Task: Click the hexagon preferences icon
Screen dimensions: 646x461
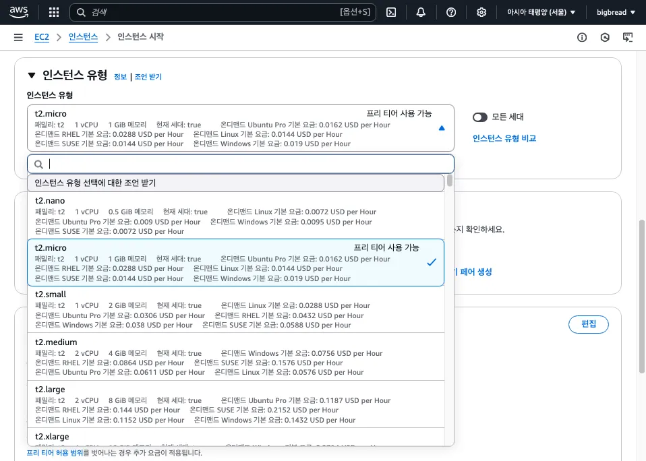Action: pyautogui.click(x=605, y=38)
